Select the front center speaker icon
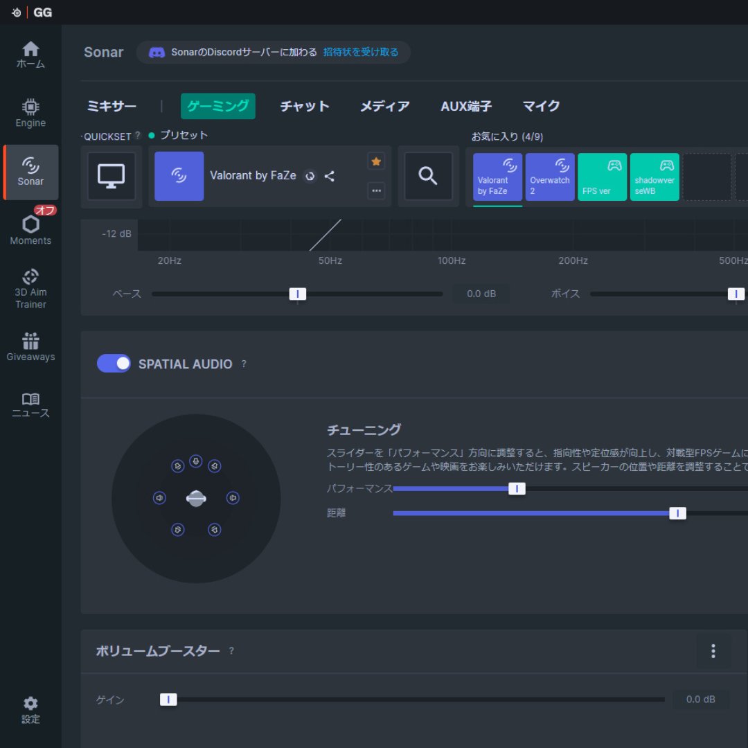The width and height of the screenshot is (748, 748). click(x=195, y=461)
